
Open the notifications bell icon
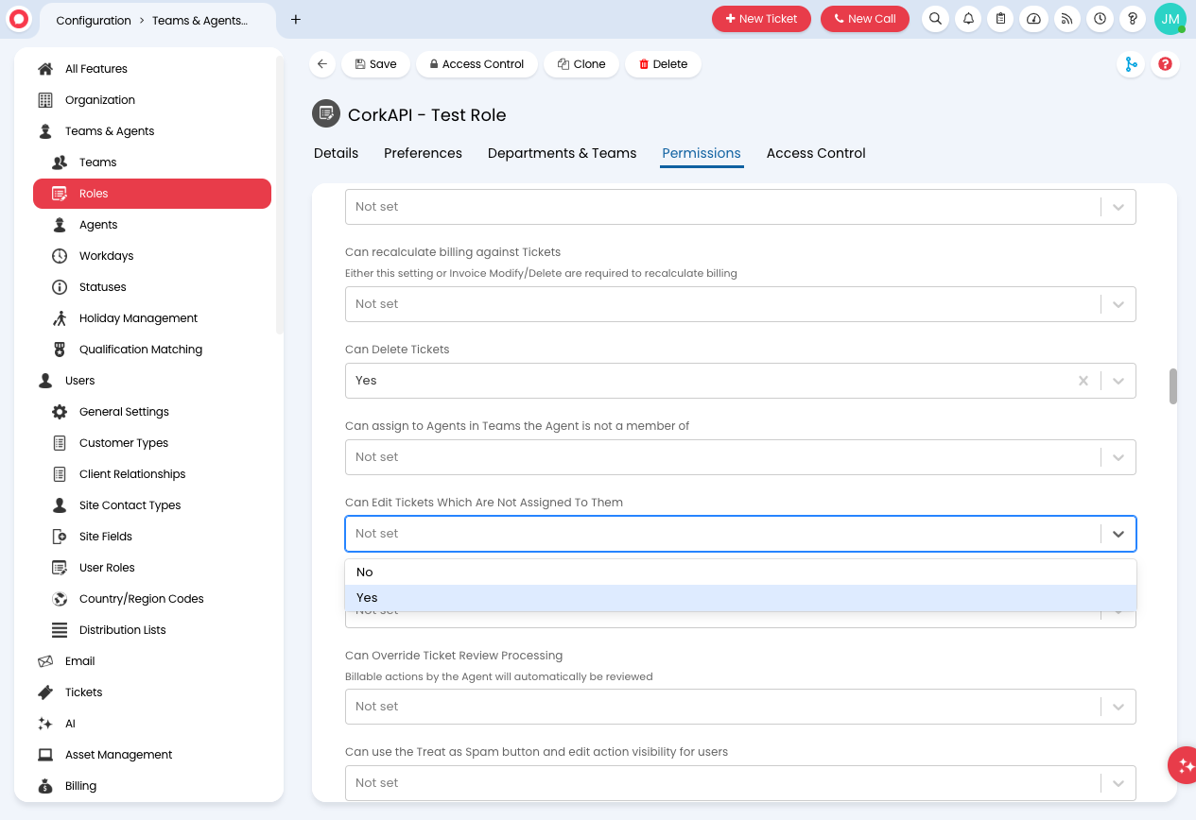point(968,19)
